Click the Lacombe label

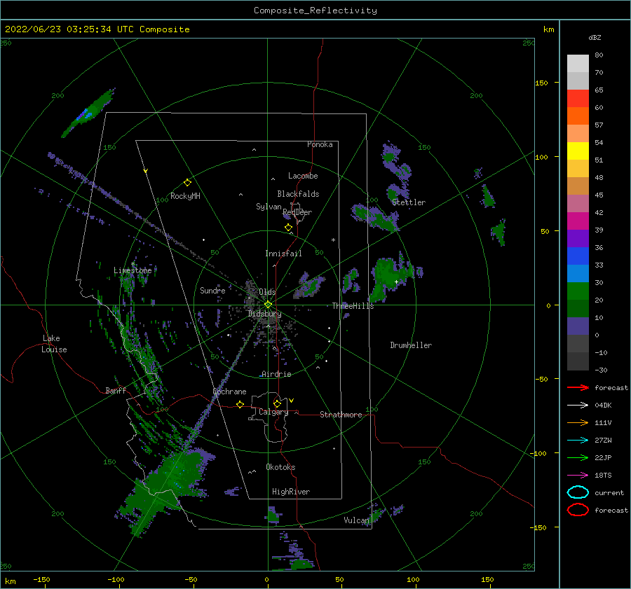303,176
